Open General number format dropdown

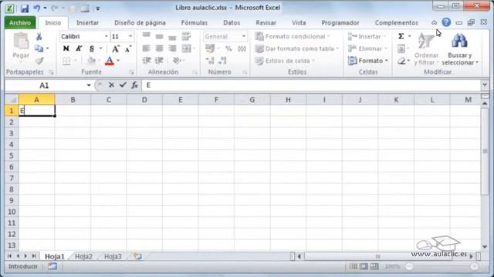(x=244, y=36)
